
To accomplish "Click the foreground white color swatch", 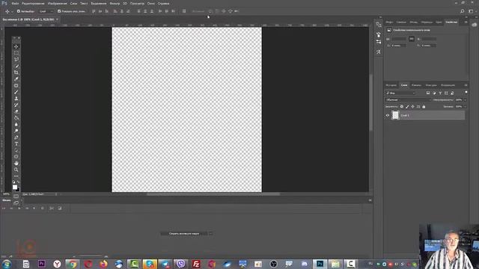I will click(15, 187).
